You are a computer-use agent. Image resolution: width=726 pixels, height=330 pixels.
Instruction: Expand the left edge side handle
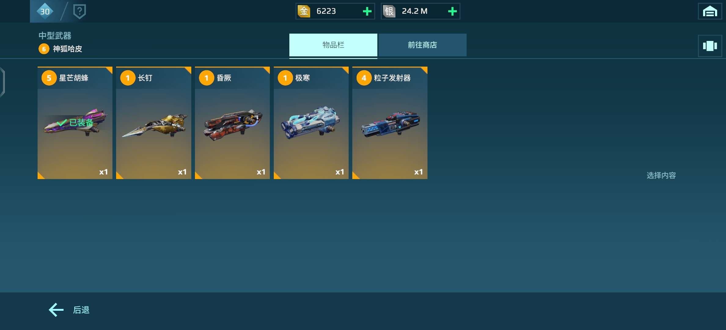tap(2, 82)
